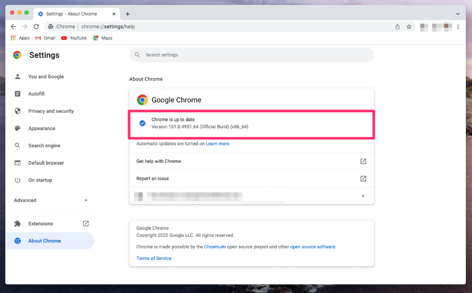Click the Privacy and security shield icon

pos(17,111)
